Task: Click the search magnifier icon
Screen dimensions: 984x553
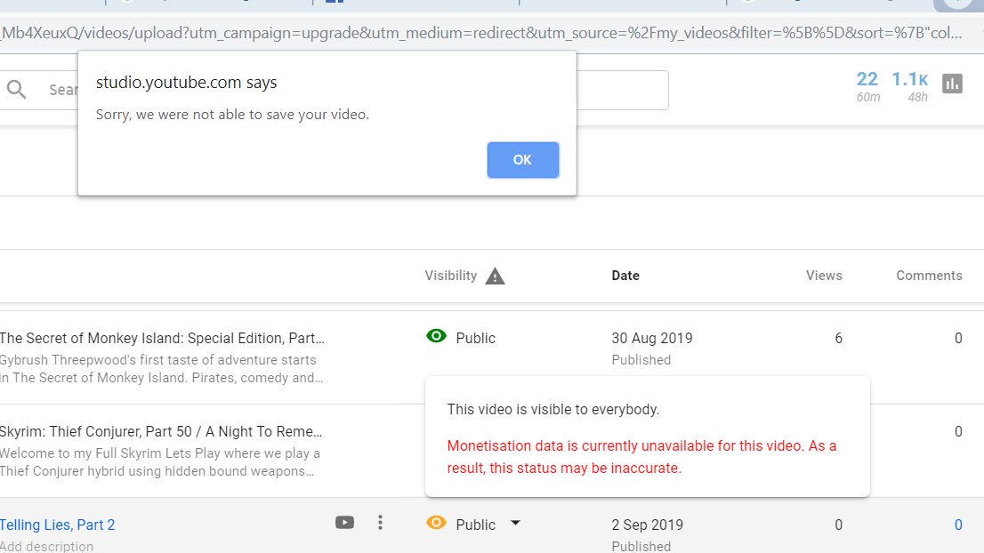Action: coord(16,90)
